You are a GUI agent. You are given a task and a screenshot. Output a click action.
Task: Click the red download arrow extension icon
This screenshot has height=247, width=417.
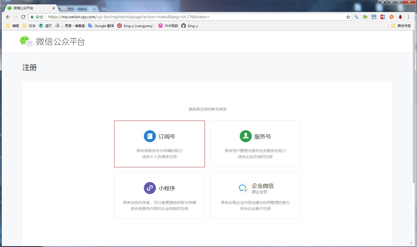400,17
